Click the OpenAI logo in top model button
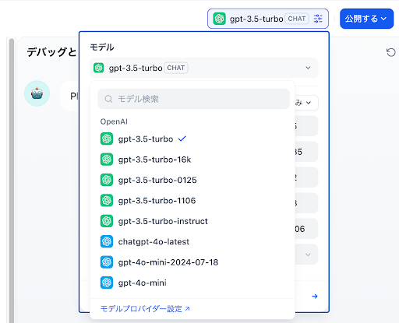The image size is (399, 323). [x=219, y=19]
